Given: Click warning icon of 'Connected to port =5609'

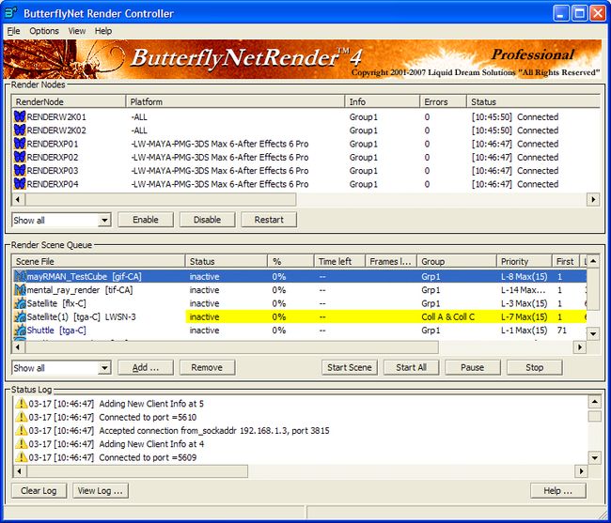Looking at the screenshot, I should [x=22, y=457].
